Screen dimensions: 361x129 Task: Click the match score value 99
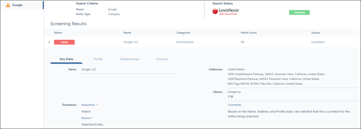pyautogui.click(x=242, y=42)
